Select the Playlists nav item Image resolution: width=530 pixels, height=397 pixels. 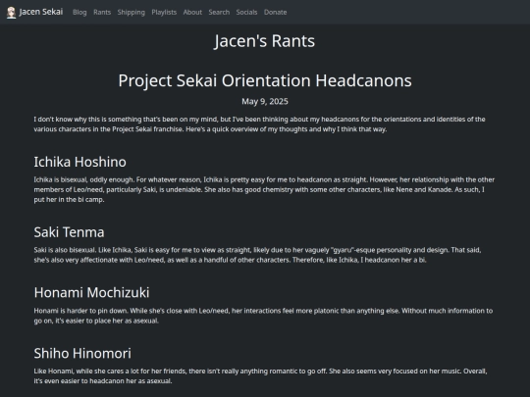[164, 12]
